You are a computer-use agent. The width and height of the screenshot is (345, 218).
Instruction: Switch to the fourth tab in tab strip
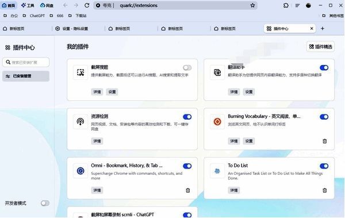tap(184, 29)
